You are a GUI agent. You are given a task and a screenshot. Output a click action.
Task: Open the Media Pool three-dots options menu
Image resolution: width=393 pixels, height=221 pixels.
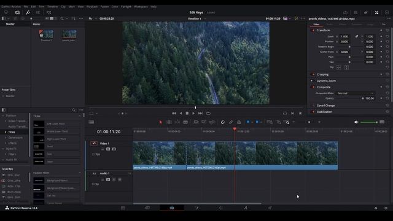pyautogui.click(x=81, y=18)
